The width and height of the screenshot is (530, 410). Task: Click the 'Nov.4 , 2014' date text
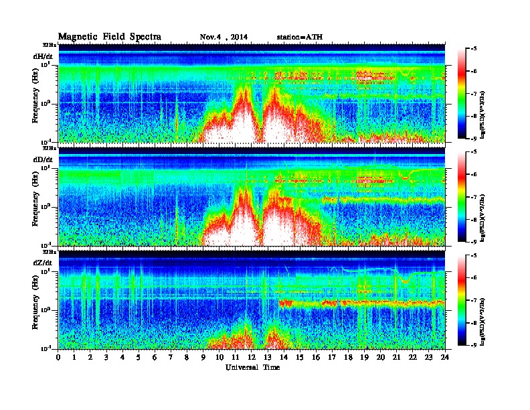[224, 38]
